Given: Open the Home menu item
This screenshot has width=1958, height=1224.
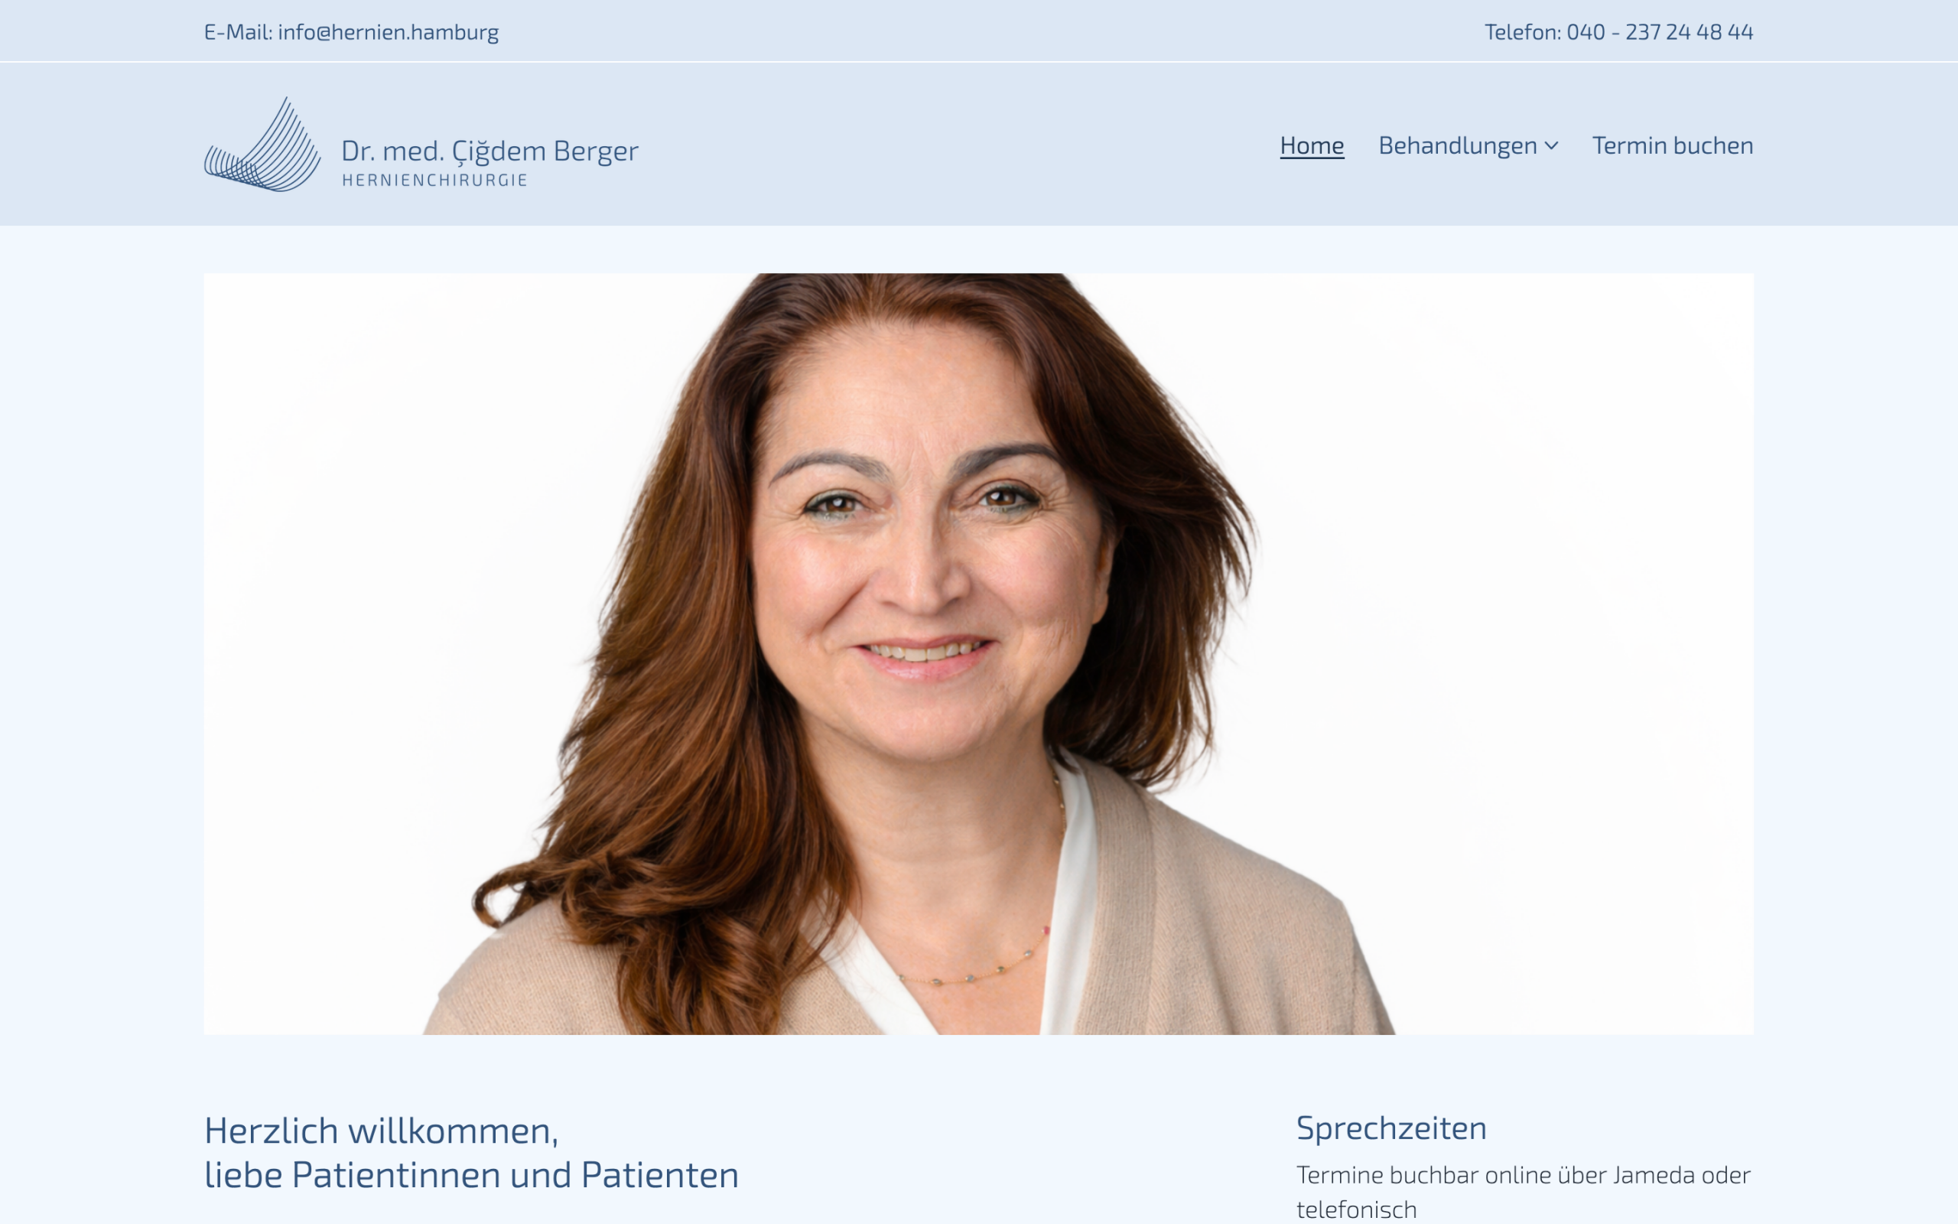Looking at the screenshot, I should (x=1312, y=145).
